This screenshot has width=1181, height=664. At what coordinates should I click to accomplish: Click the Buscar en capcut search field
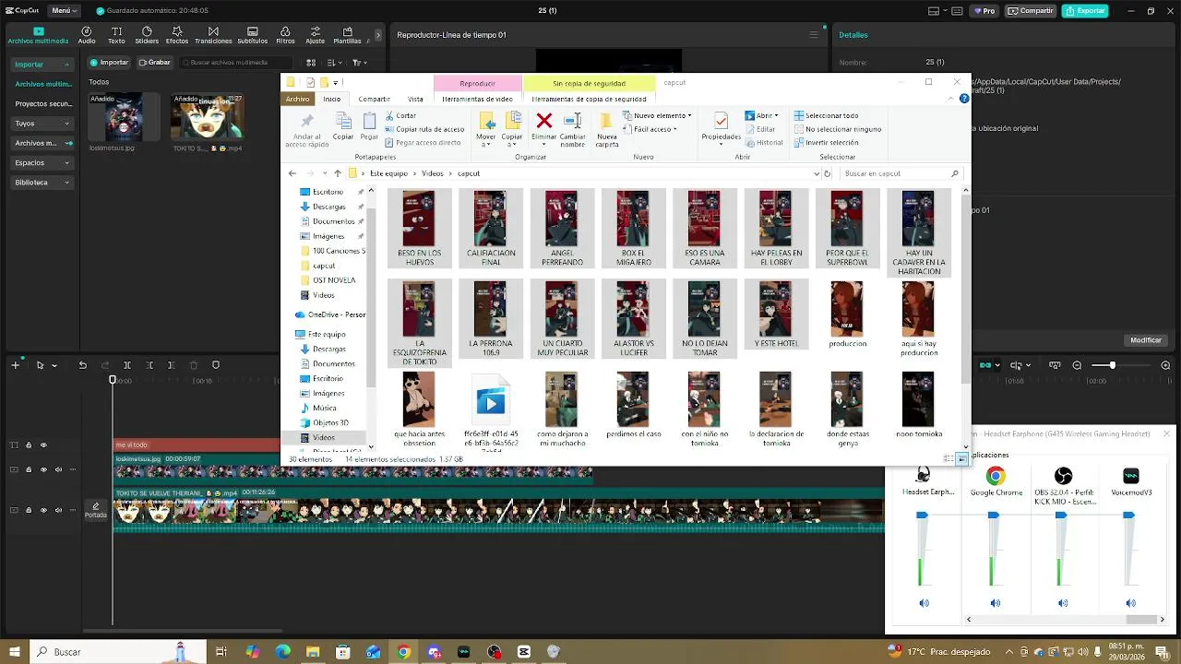point(902,173)
